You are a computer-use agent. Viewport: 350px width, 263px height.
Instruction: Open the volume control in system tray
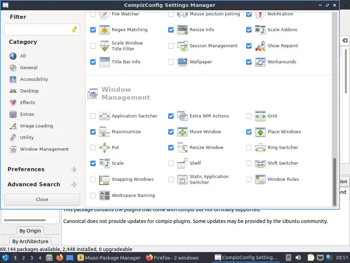[x=298, y=258]
